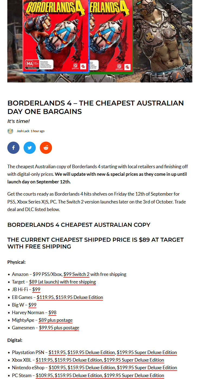Follow Target's $89 free shipping link
The height and width of the screenshot is (379, 198).
62,282
